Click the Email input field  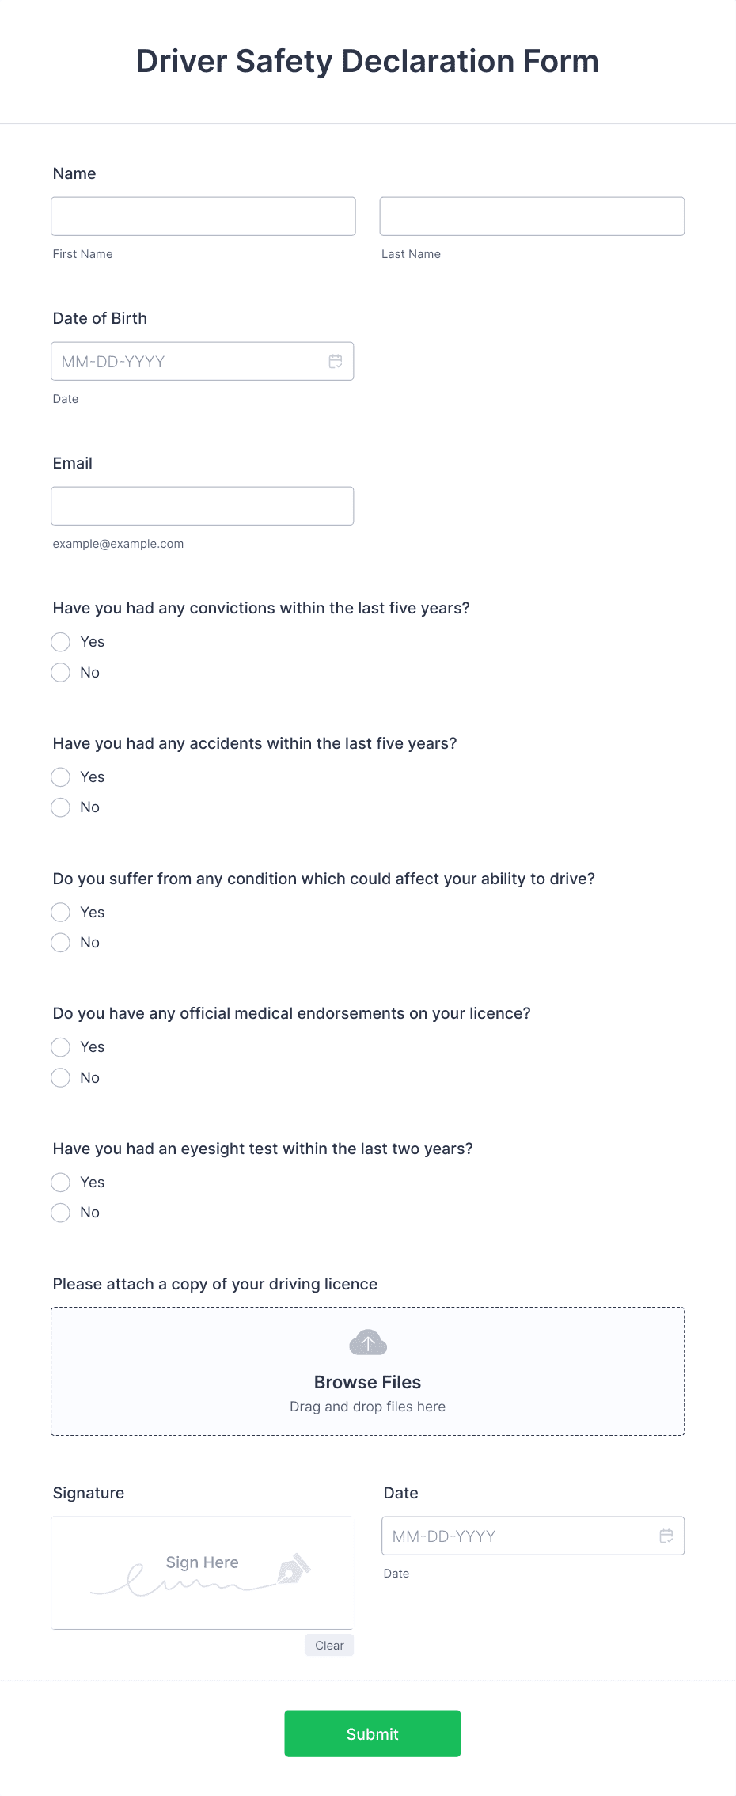tap(203, 505)
